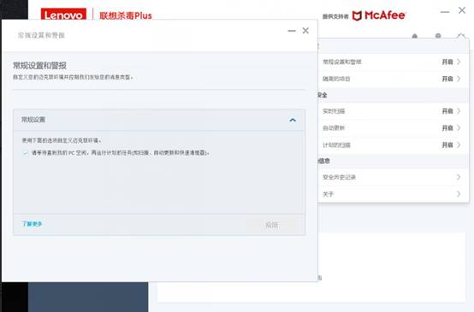This screenshot has height=312, width=474.
Task: Open 隔离的项目 in the settings menu
Action: click(x=393, y=79)
